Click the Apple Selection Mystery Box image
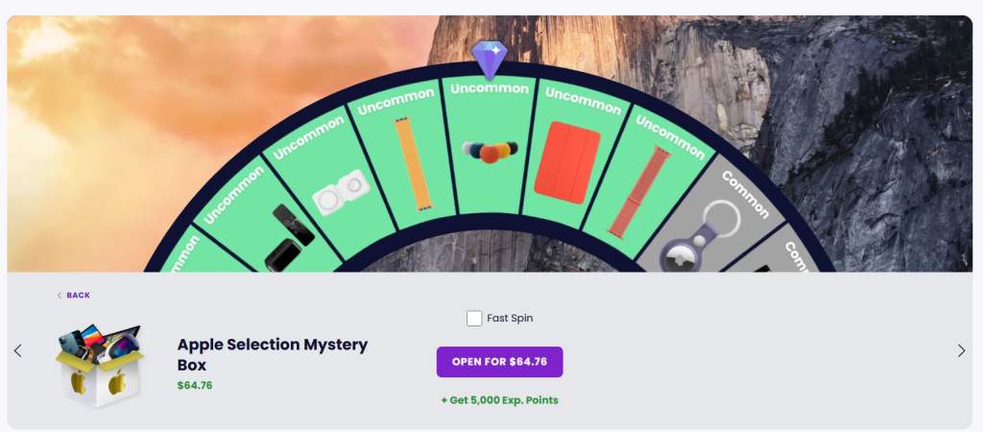The height and width of the screenshot is (432, 983). pyautogui.click(x=99, y=366)
